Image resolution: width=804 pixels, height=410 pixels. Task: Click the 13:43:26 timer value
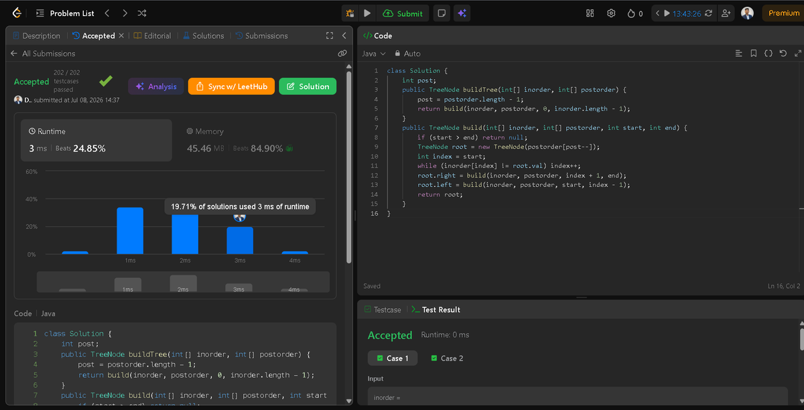pyautogui.click(x=687, y=13)
